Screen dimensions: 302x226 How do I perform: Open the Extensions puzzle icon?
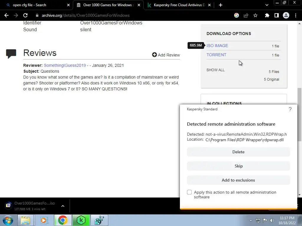267,15
